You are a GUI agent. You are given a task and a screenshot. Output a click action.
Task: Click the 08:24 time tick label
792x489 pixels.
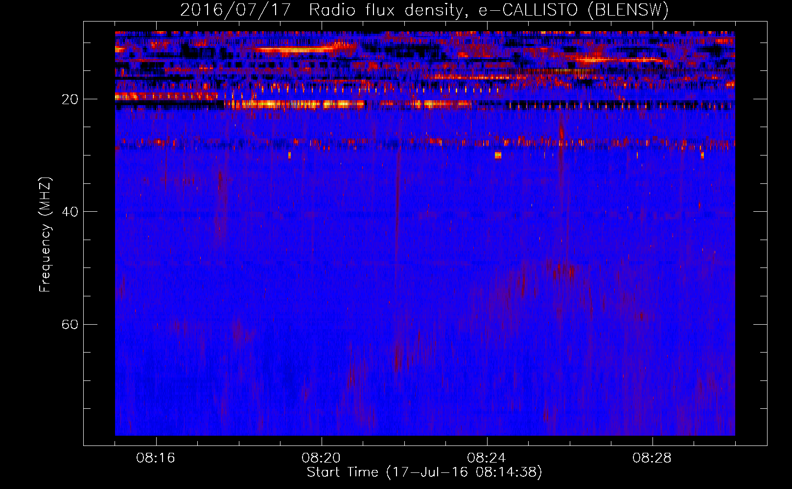[x=487, y=458]
